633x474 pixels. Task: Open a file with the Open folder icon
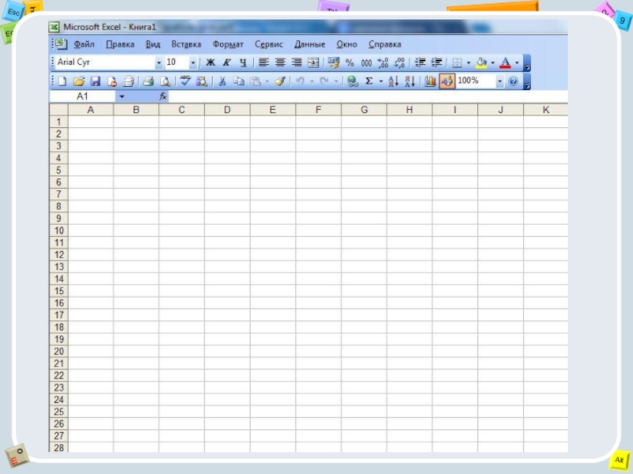[79, 81]
